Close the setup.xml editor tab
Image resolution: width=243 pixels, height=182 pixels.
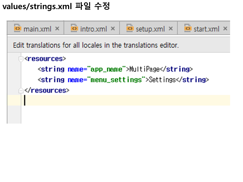[171, 29]
